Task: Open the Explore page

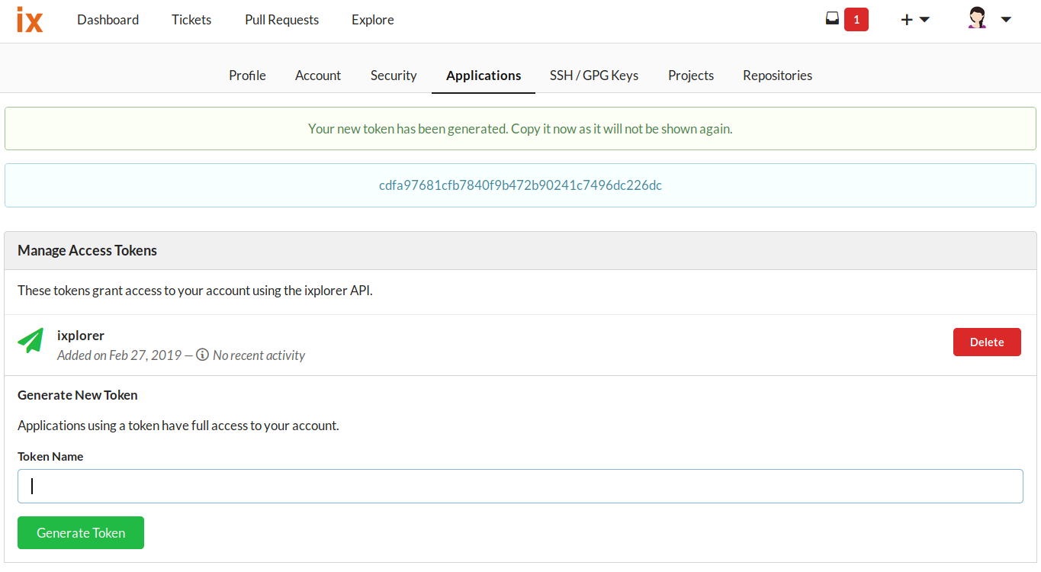Action: pos(373,20)
